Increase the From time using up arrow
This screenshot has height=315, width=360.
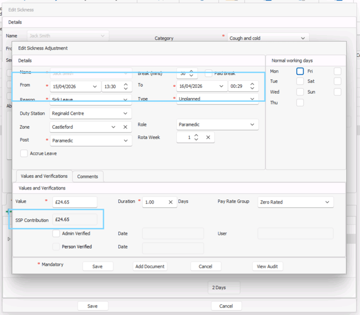point(126,84)
